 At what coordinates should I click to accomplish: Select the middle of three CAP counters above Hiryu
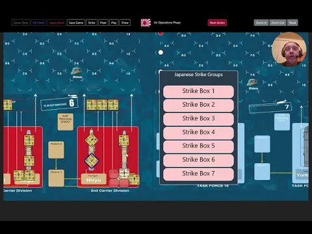point(102,105)
